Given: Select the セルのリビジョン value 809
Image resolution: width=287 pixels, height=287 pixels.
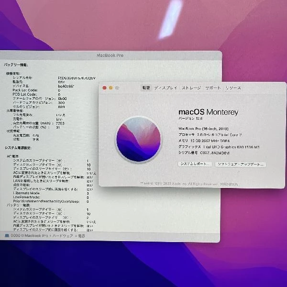Looking at the screenshot, I should [x=61, y=107].
